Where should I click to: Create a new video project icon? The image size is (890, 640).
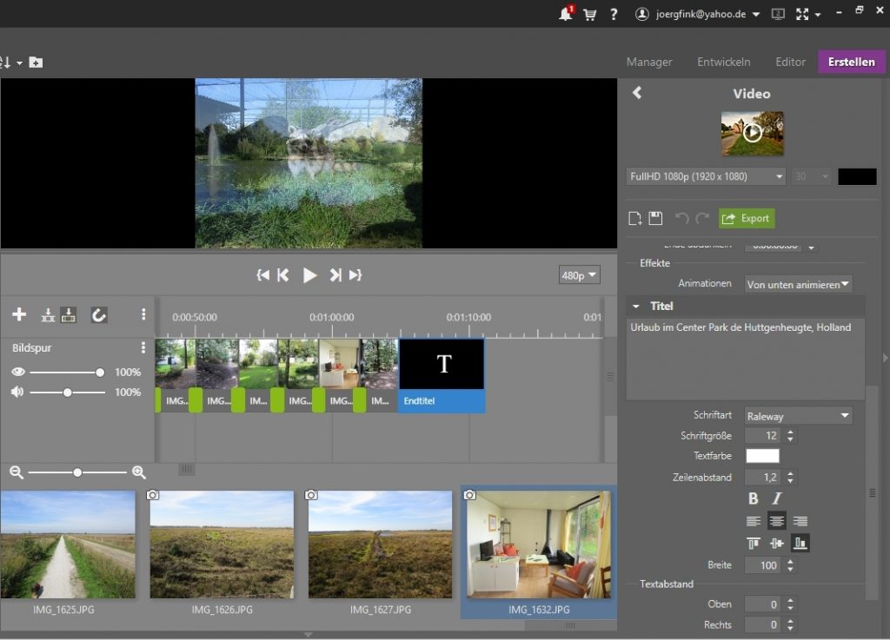point(635,218)
